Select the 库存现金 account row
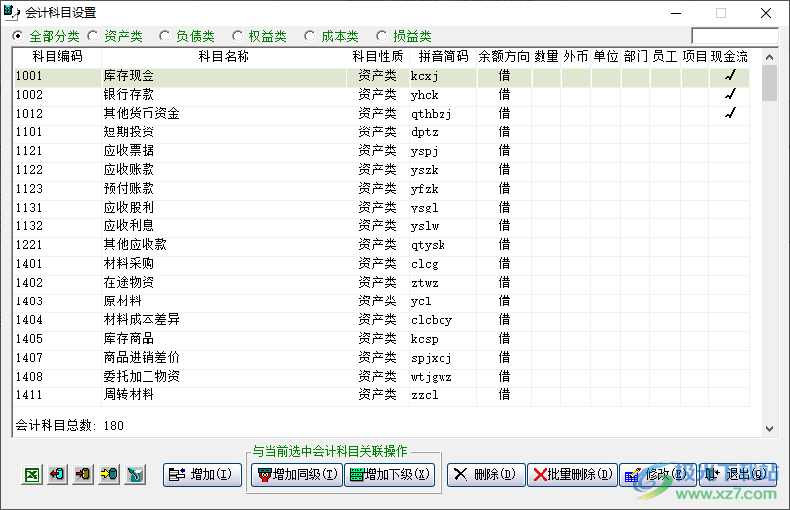Screen dimensions: 790x510 381,76
